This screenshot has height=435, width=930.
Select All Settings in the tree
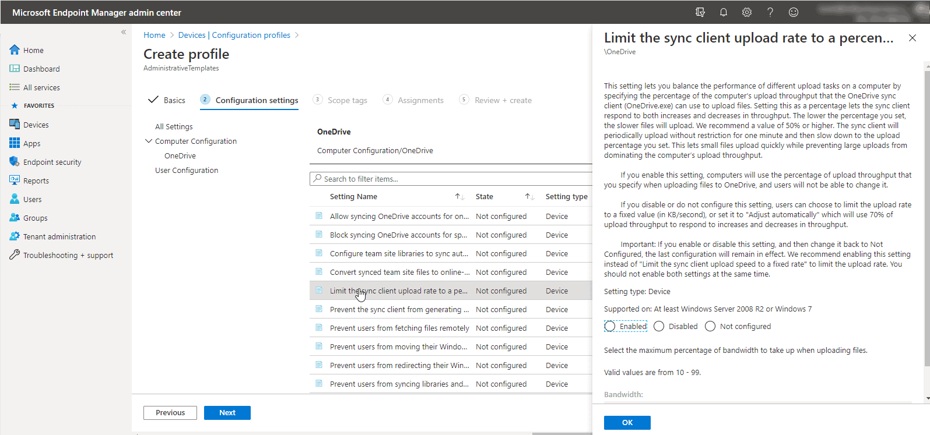tap(174, 126)
